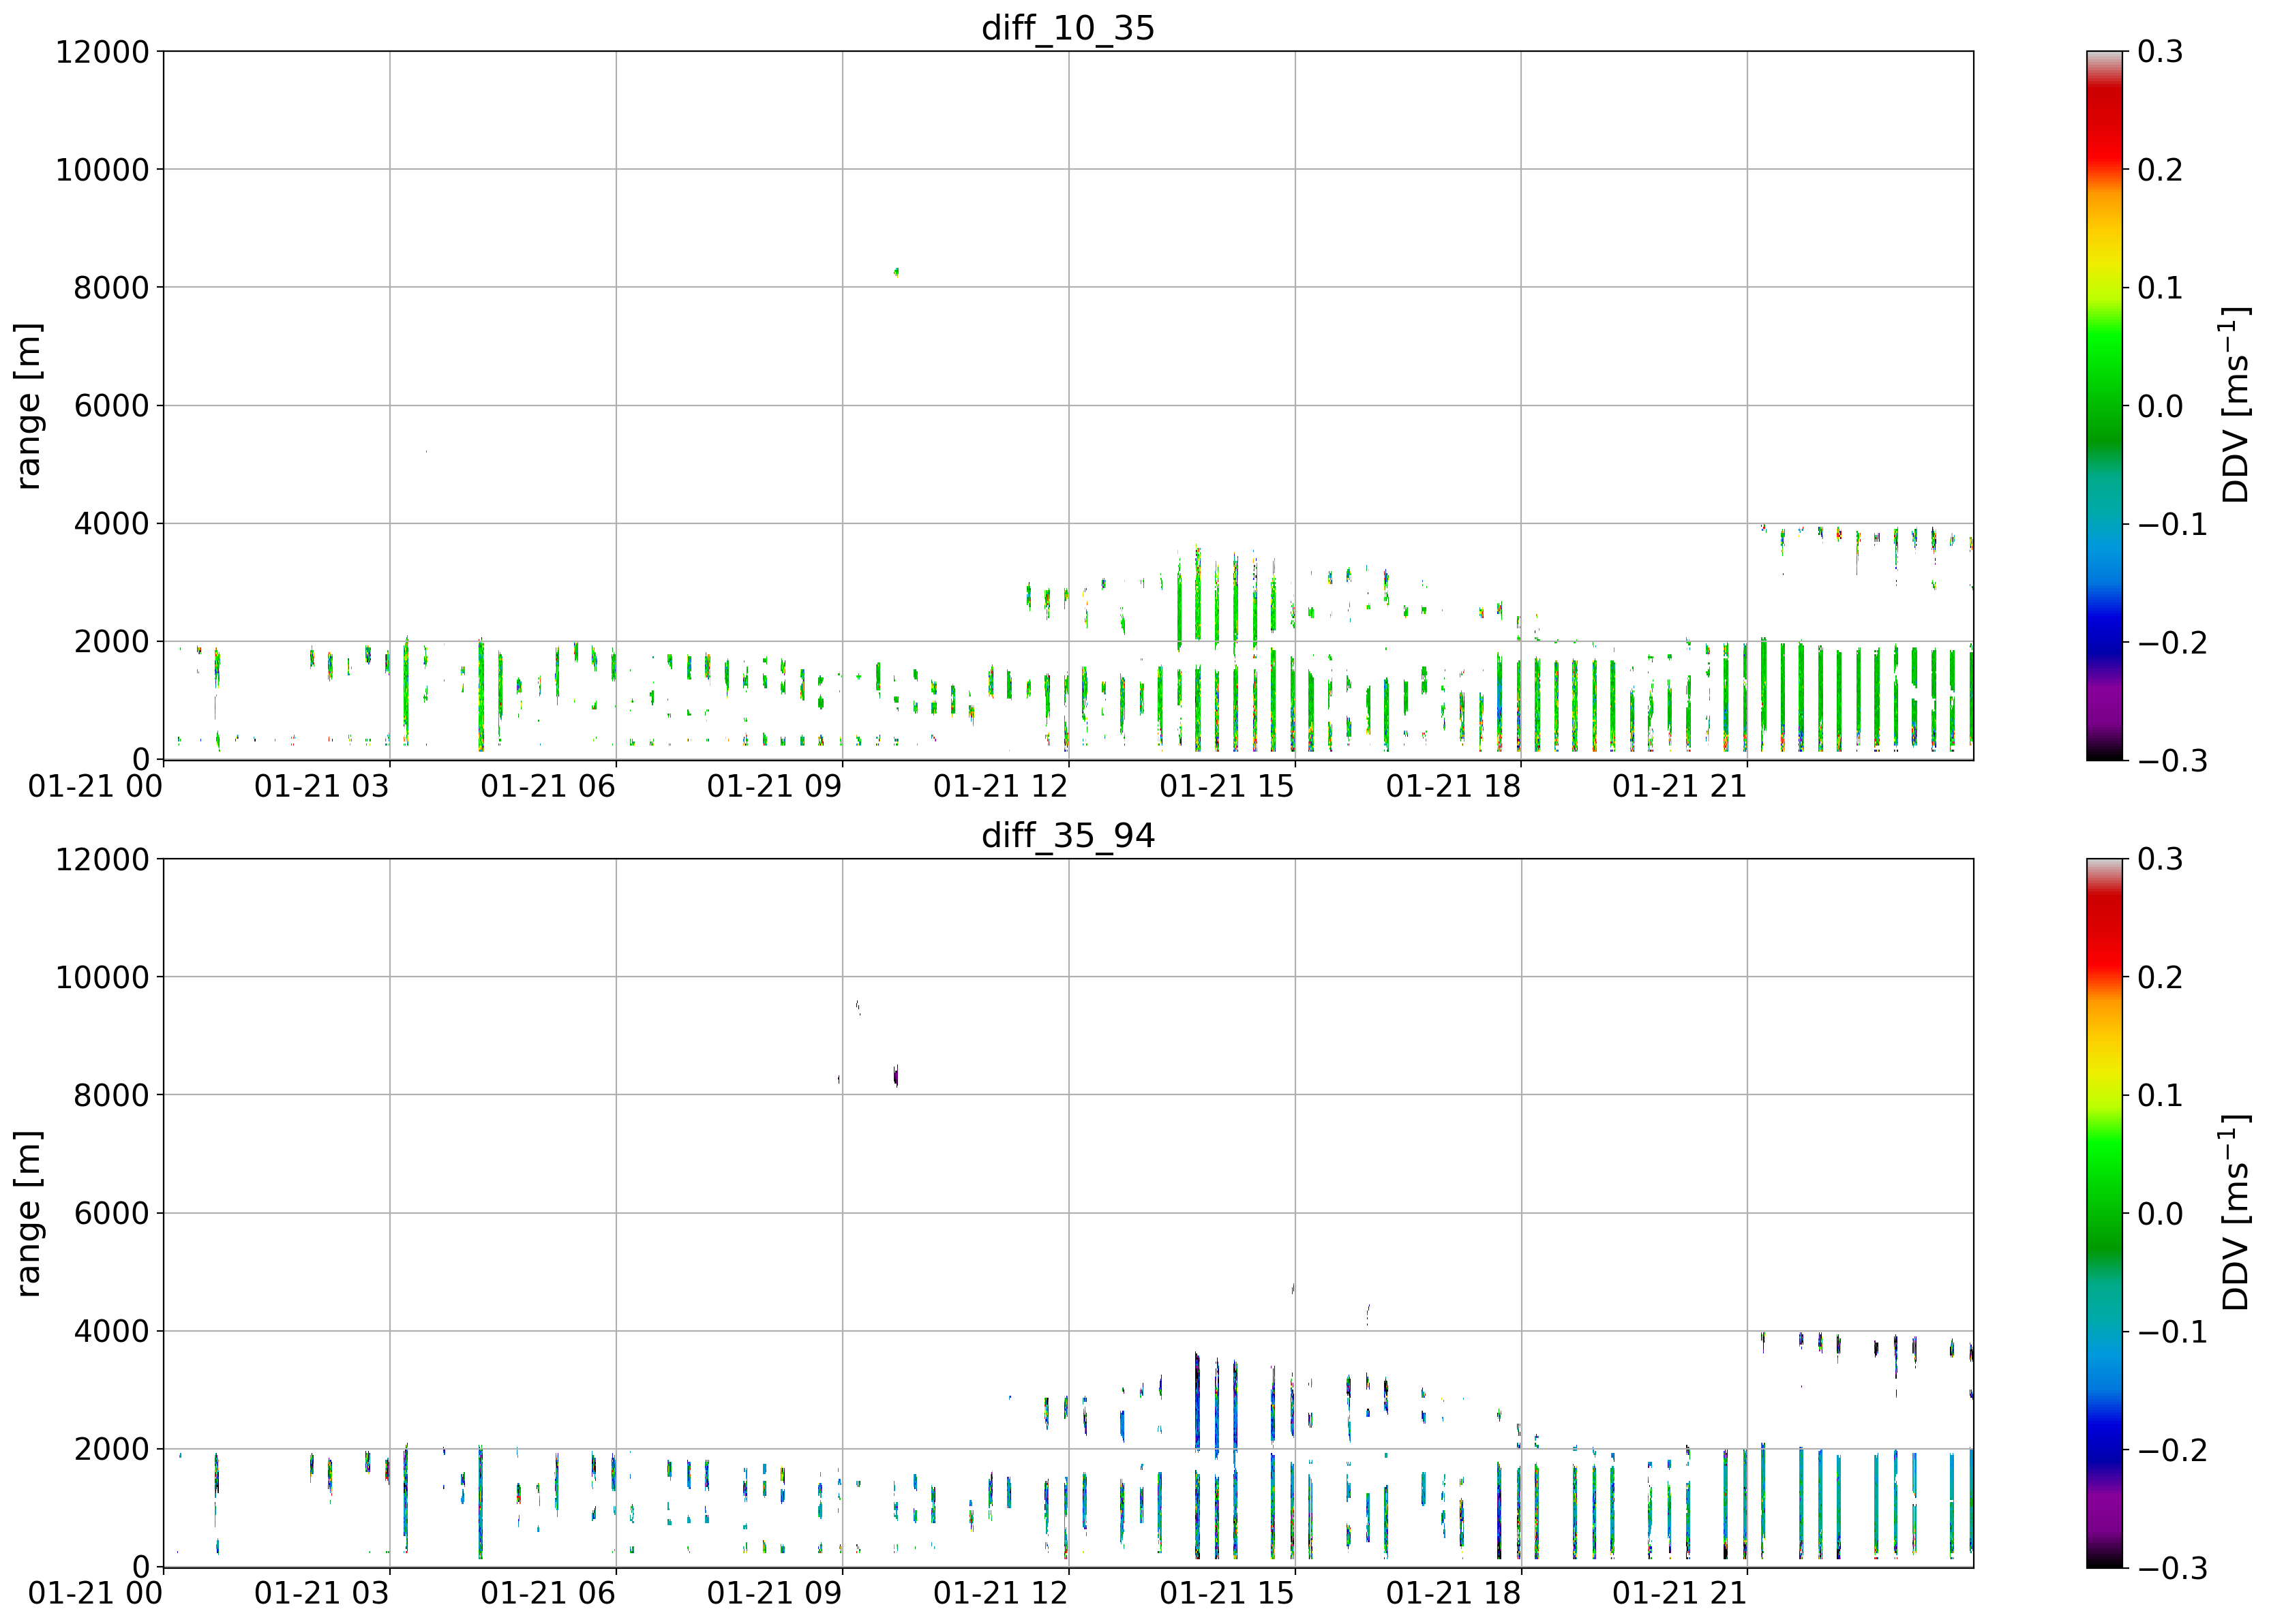2269x1624 pixels.
Task: Click the diff_35_94 colorbar gradient
Action: click(x=2104, y=1213)
